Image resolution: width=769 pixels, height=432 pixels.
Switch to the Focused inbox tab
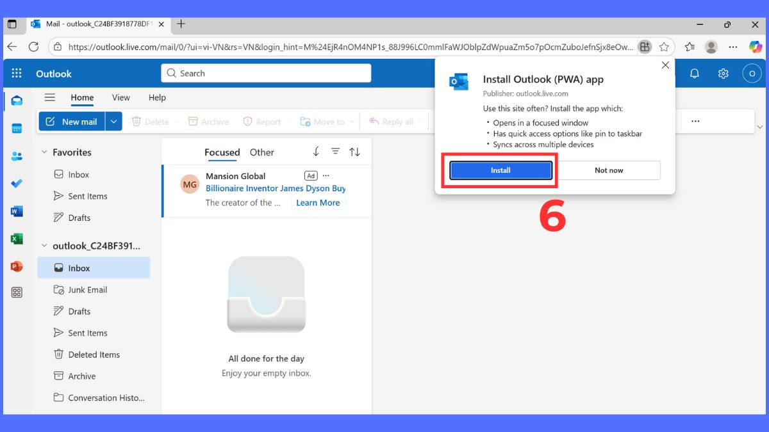pyautogui.click(x=222, y=152)
